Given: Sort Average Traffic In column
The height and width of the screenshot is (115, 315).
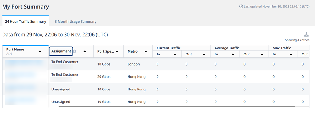Looking at the screenshot, I should 233,54.
